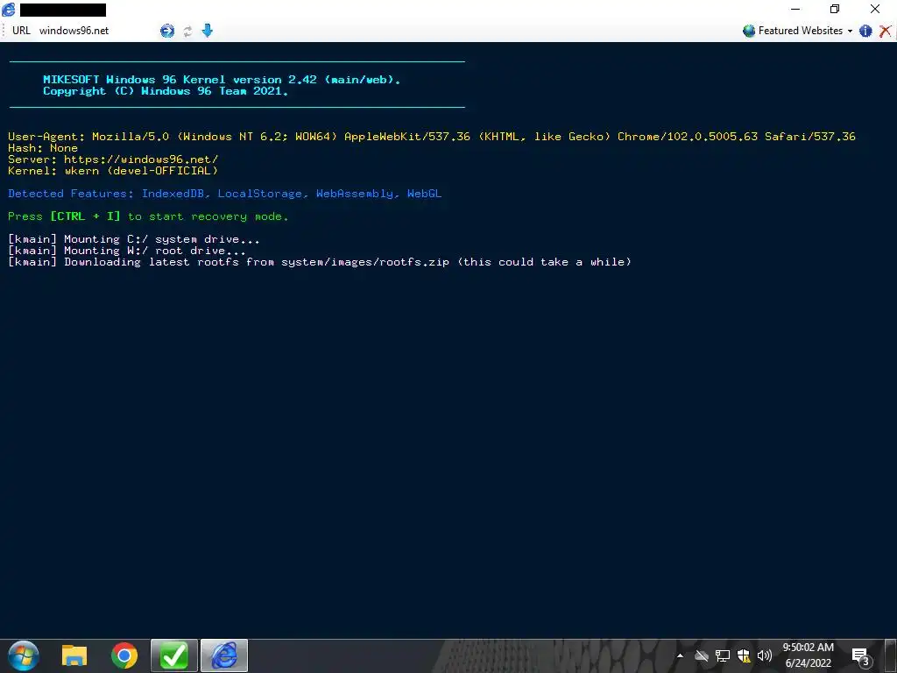Open the taskbar clock showing 9:50:02 AM

[x=808, y=655]
